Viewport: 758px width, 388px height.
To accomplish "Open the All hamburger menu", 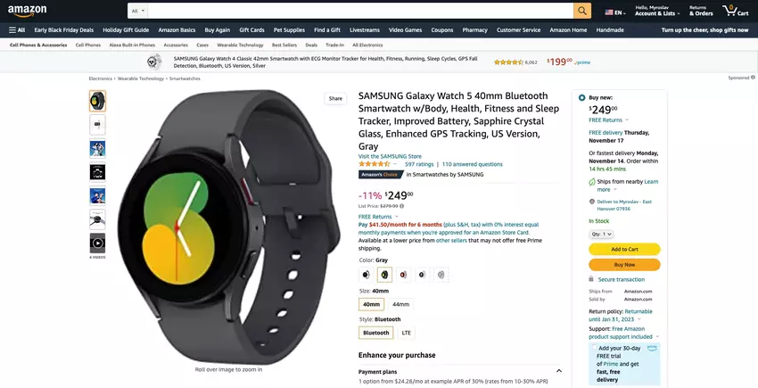I will [x=17, y=30].
